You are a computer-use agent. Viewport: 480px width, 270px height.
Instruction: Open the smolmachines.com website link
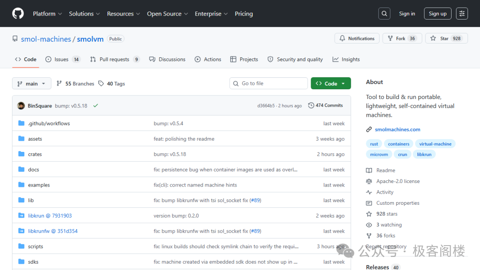click(x=397, y=129)
